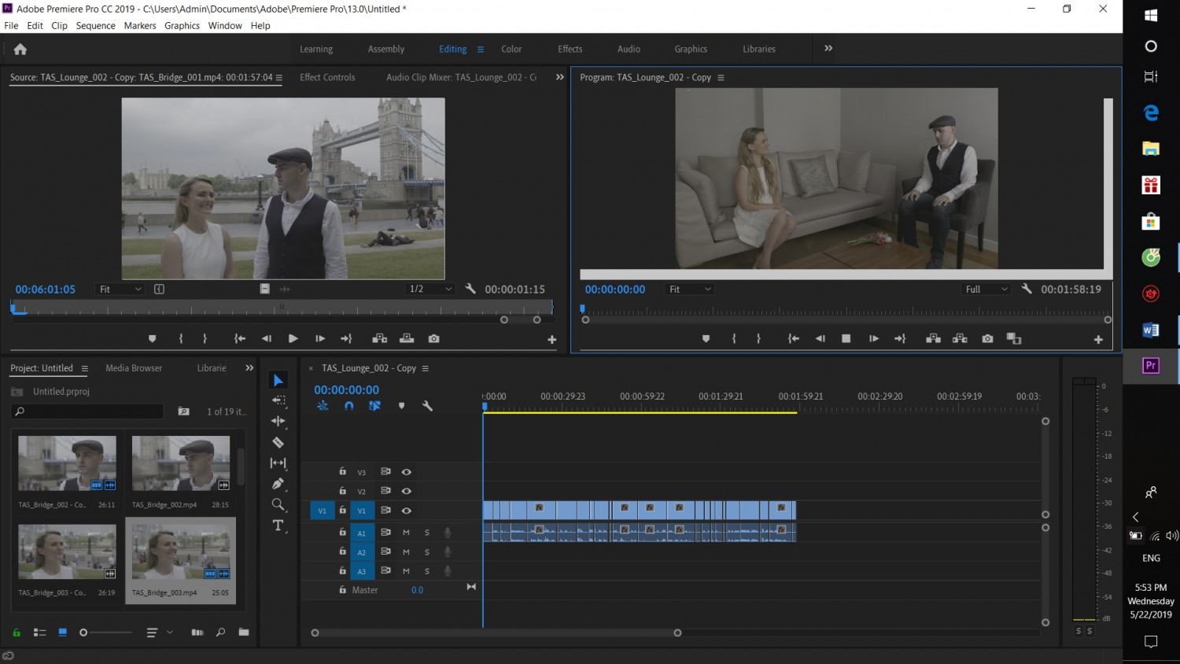1180x664 pixels.
Task: Click Automate to Sequence icon
Action: pyautogui.click(x=197, y=632)
